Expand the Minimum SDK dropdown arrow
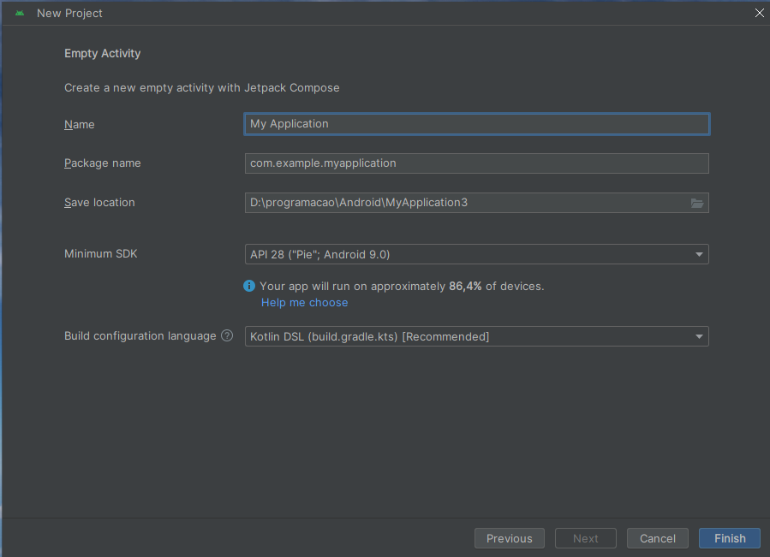 699,254
